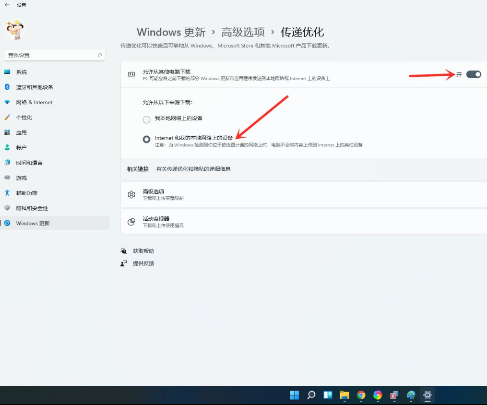Click 提供反馈 link
The width and height of the screenshot is (487, 405).
tap(143, 263)
